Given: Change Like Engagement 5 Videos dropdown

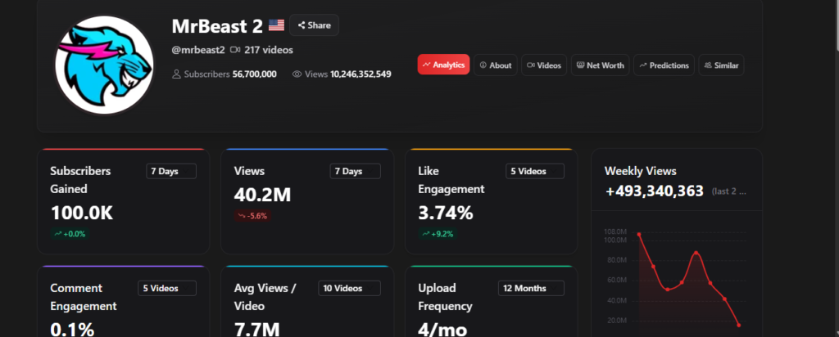Looking at the screenshot, I should [535, 171].
